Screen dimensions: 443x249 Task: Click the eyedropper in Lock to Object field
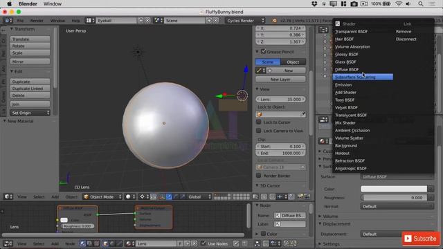302,114
